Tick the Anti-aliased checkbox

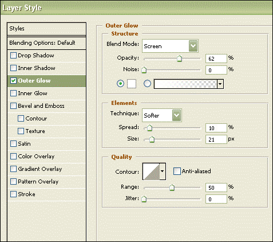(177, 171)
